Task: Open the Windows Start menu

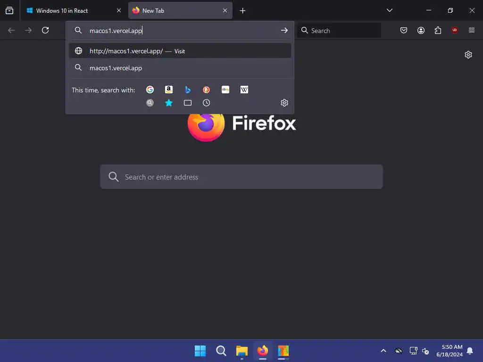Action: pyautogui.click(x=200, y=351)
